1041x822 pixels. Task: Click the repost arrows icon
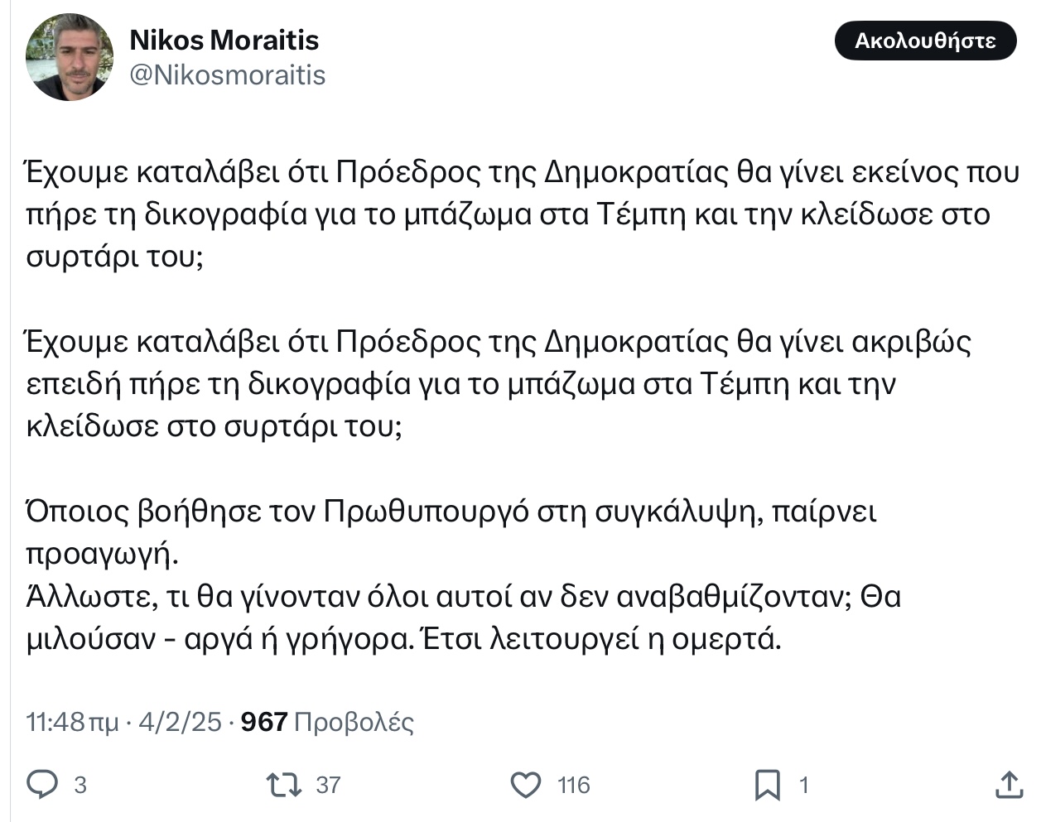284,784
